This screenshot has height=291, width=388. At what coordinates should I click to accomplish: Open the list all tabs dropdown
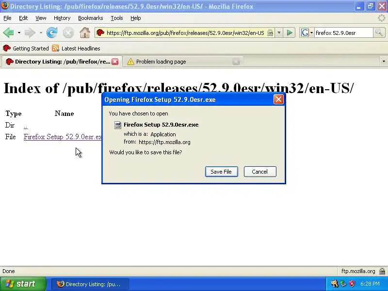(384, 62)
